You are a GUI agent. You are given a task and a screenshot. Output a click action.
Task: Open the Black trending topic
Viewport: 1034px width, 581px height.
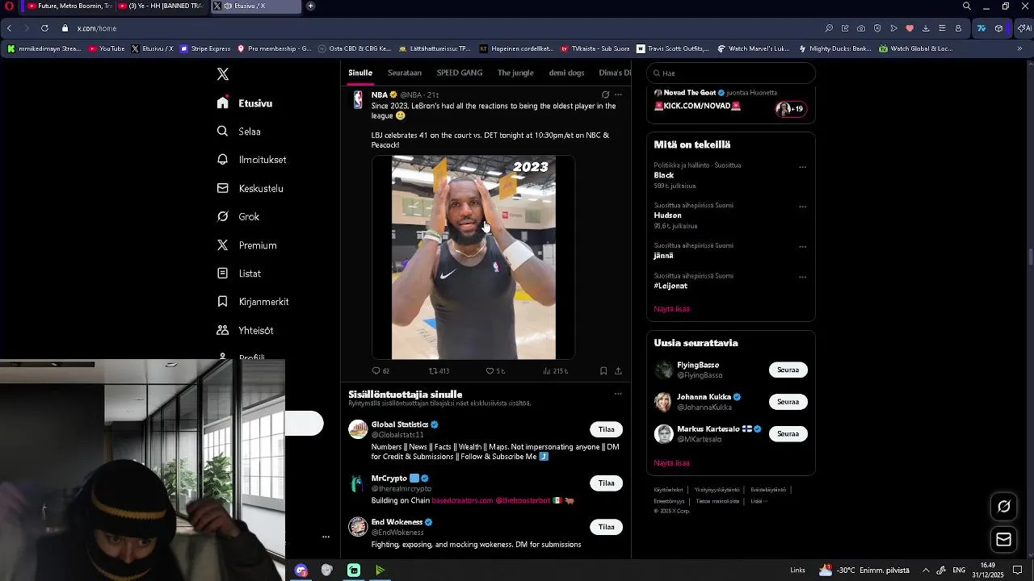tap(664, 175)
